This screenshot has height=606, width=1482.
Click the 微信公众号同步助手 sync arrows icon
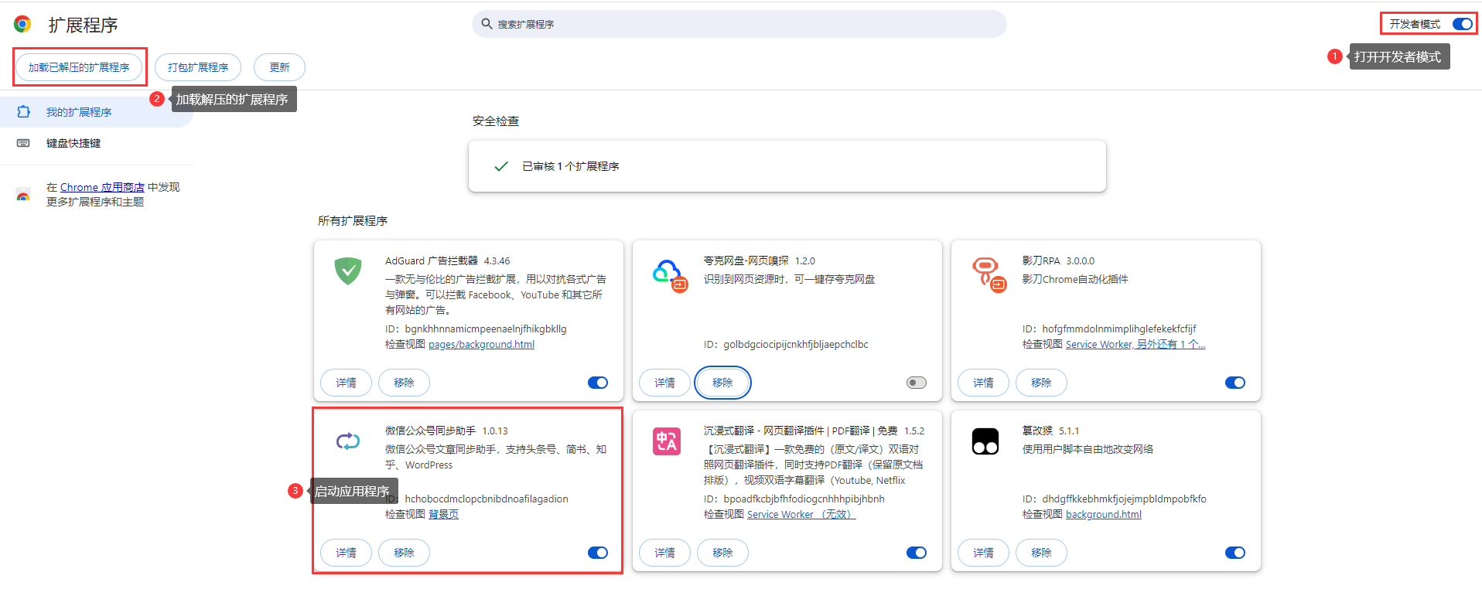click(x=348, y=441)
